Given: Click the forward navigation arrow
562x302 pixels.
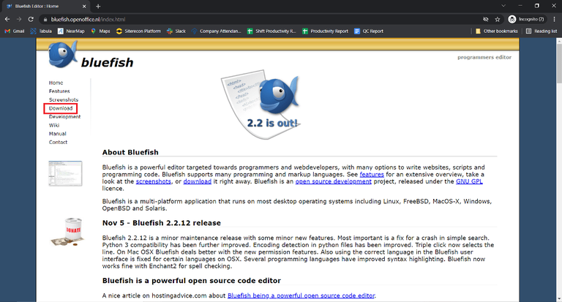Looking at the screenshot, I should point(19,19).
